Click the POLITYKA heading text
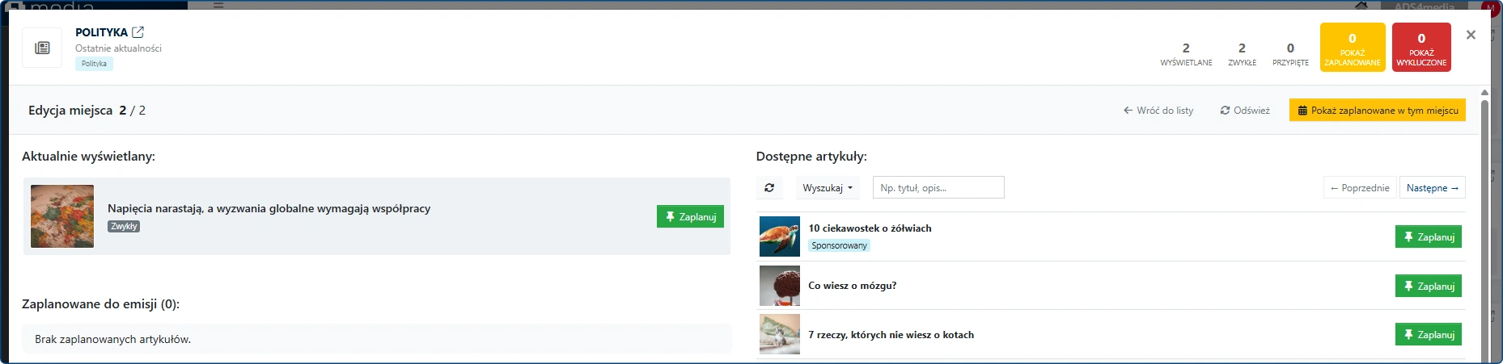Viewport: 1503px width, 364px height. pyautogui.click(x=101, y=32)
